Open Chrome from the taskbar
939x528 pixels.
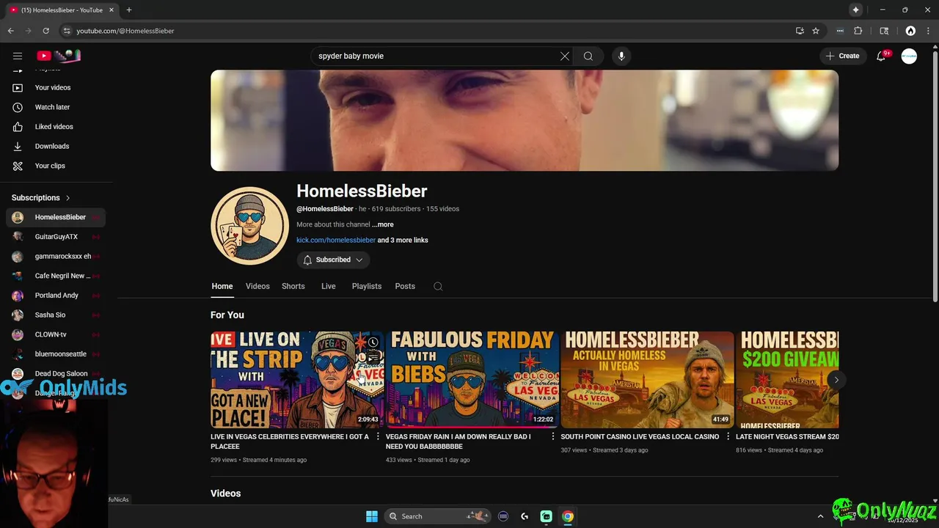point(568,516)
